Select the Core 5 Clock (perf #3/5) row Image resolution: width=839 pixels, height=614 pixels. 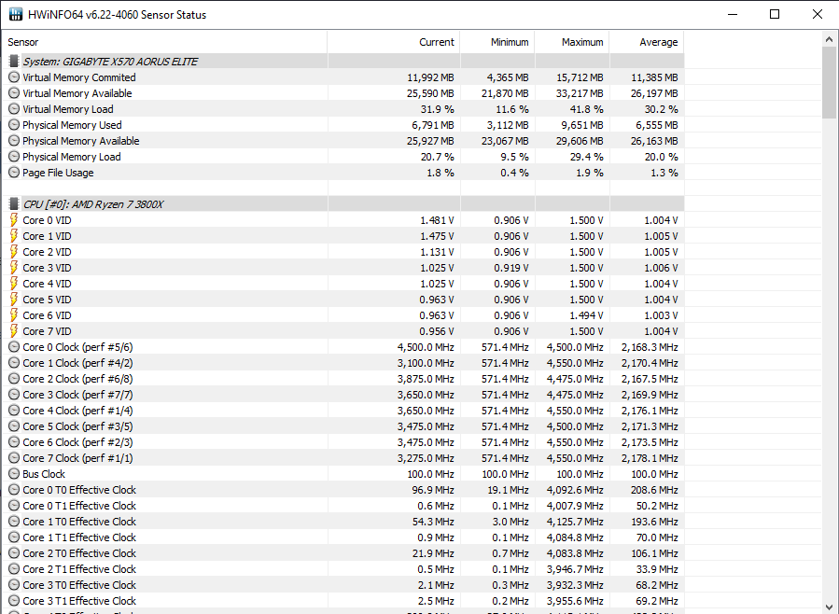[x=343, y=426]
